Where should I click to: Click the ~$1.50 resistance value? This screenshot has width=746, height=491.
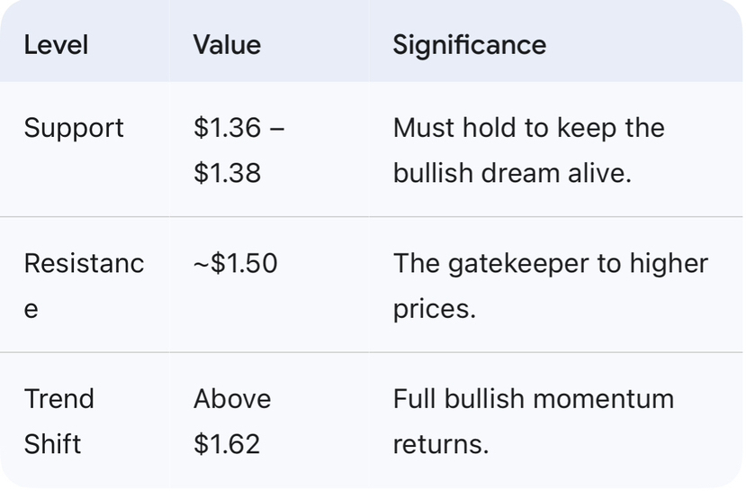[x=235, y=264]
